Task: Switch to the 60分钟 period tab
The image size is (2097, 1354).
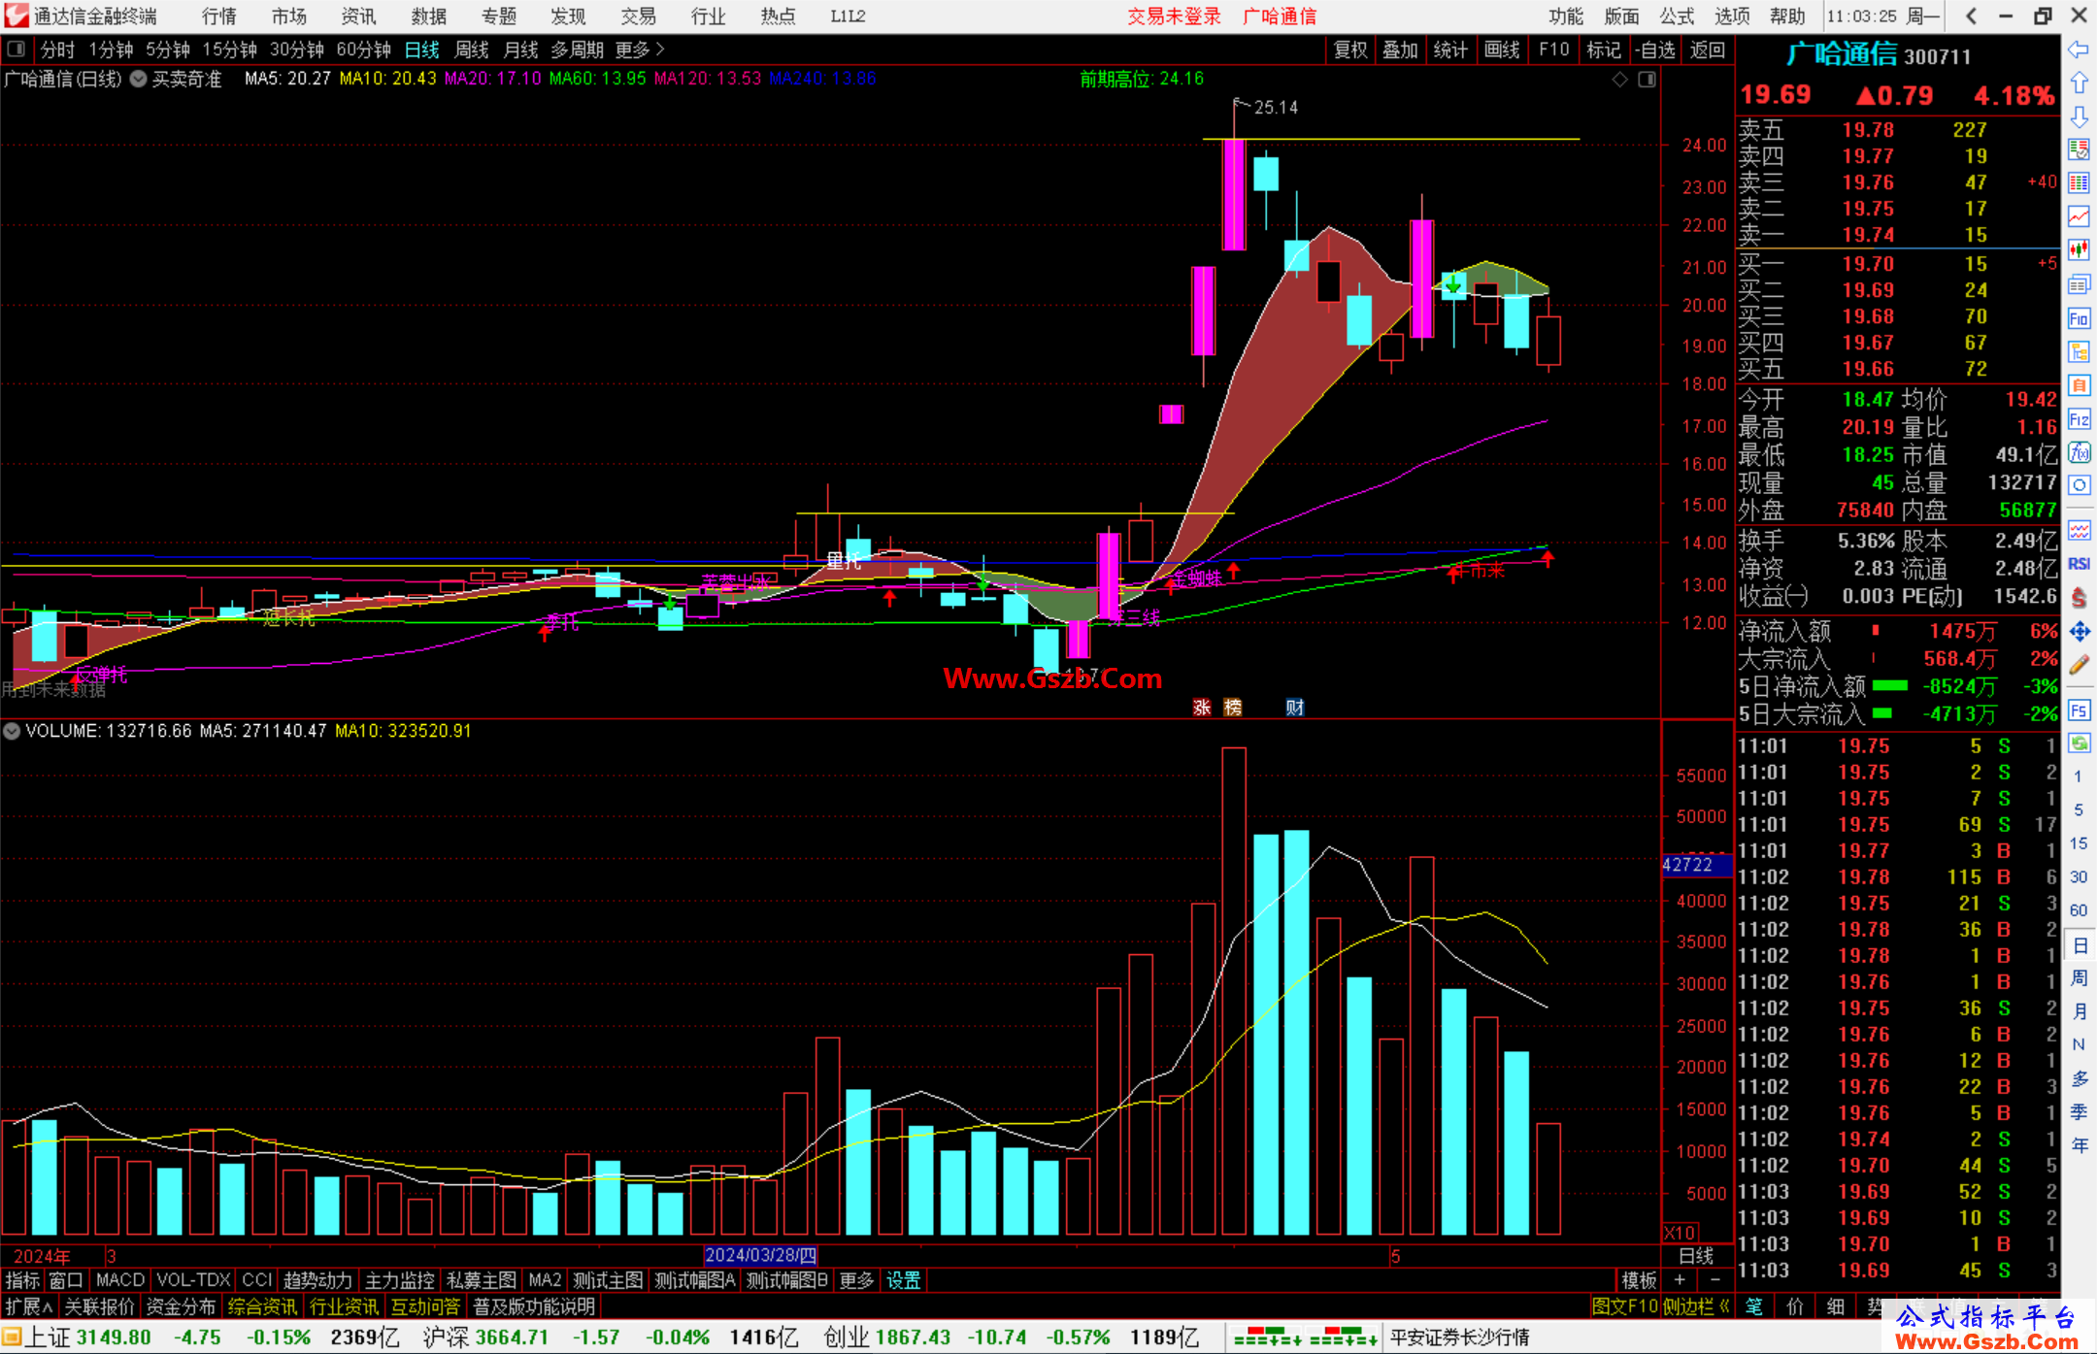Action: [364, 50]
